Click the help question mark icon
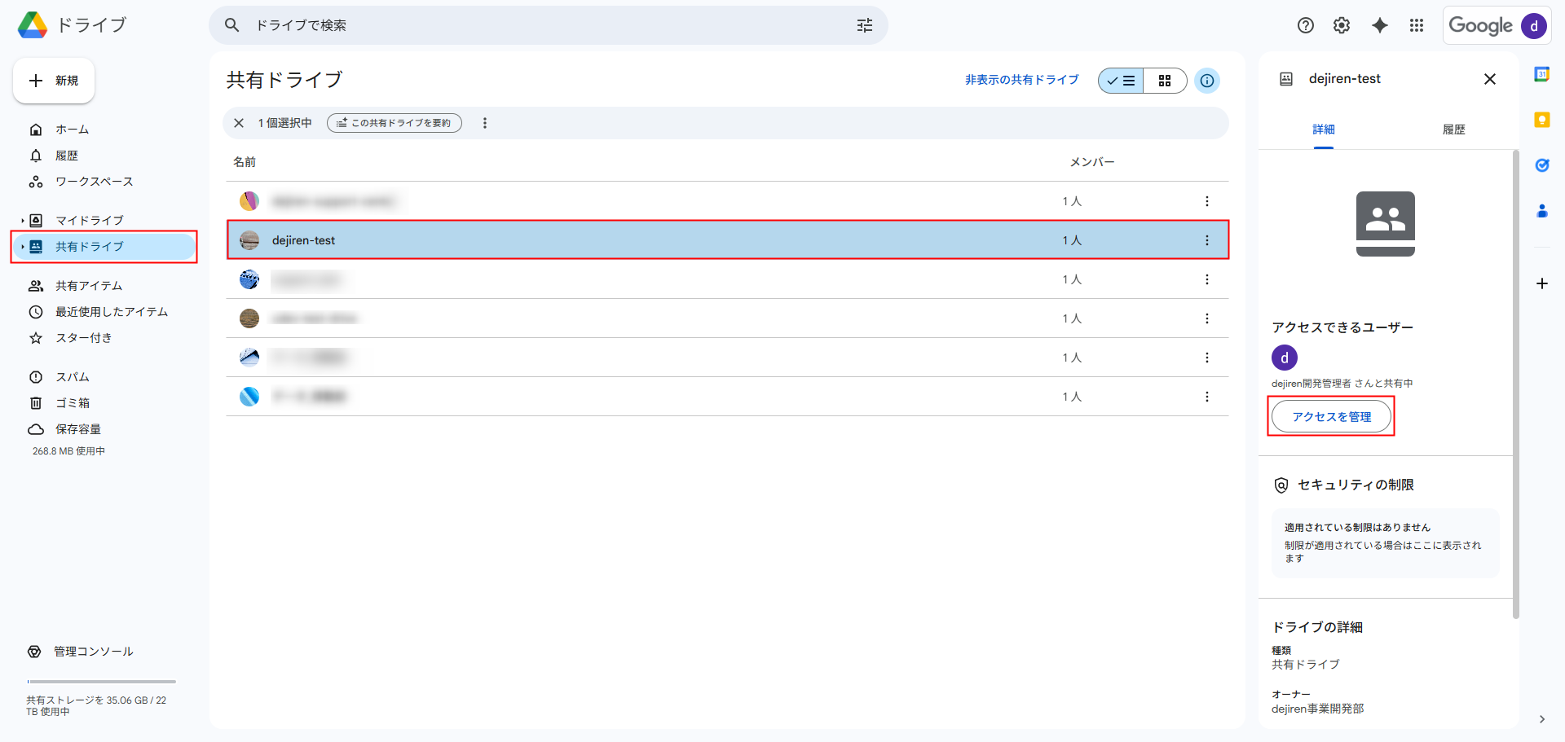 click(x=1306, y=25)
